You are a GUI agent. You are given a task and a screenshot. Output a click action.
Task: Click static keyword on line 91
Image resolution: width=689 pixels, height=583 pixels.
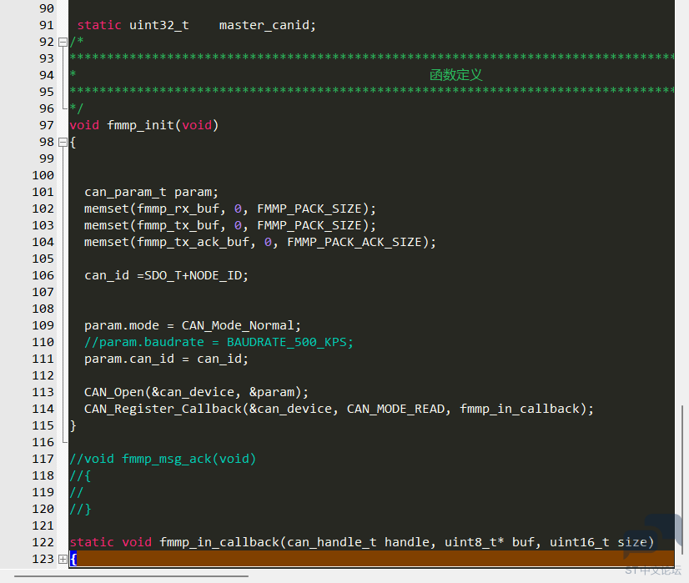[99, 26]
